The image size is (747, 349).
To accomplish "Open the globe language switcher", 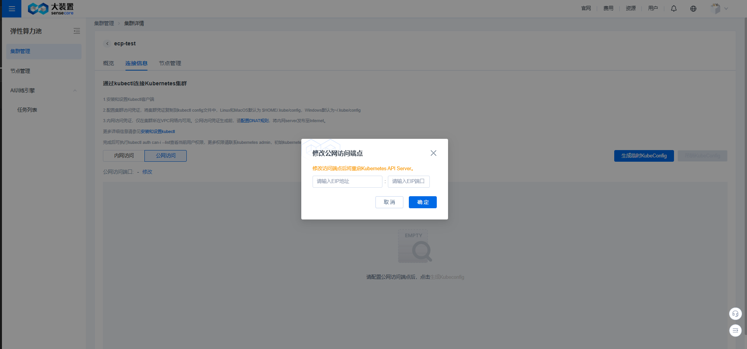I will [x=693, y=9].
